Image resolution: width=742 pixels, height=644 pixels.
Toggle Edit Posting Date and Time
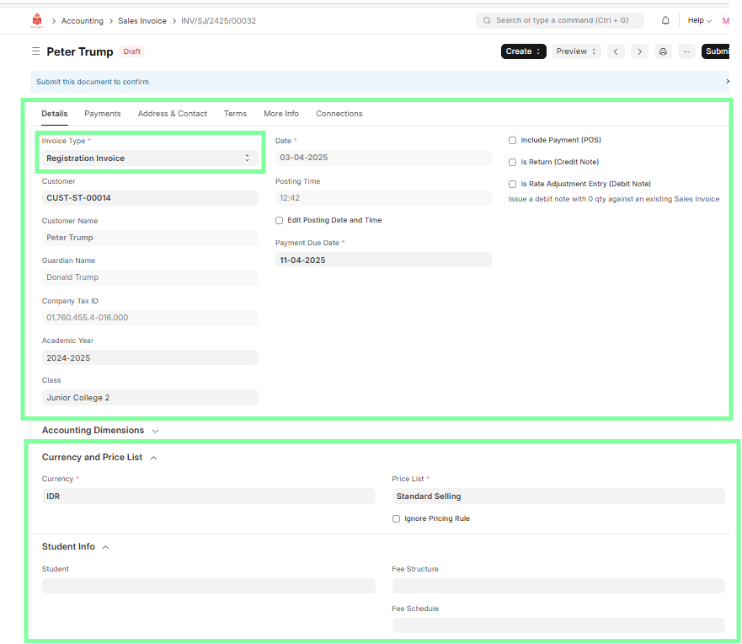tap(280, 221)
